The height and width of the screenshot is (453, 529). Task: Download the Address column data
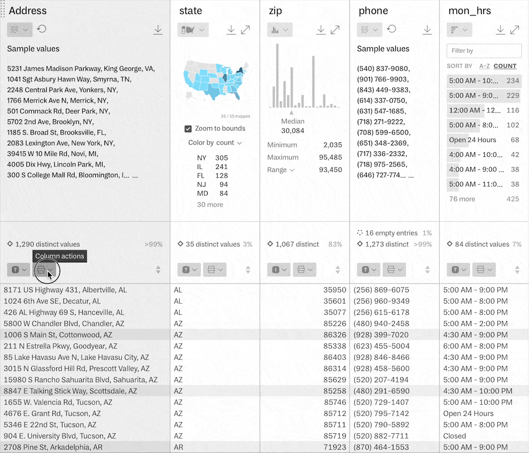pos(158,29)
